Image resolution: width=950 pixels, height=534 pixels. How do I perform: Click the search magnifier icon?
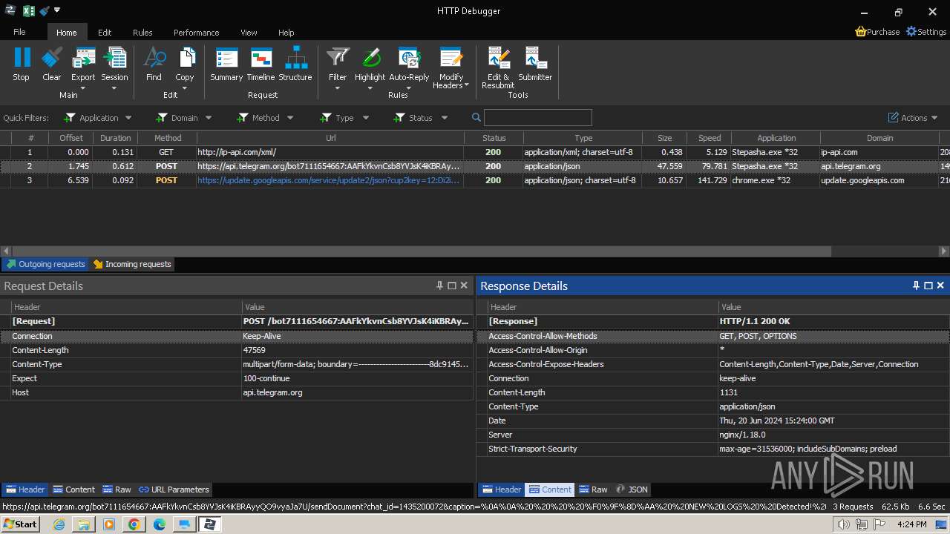[x=476, y=117]
